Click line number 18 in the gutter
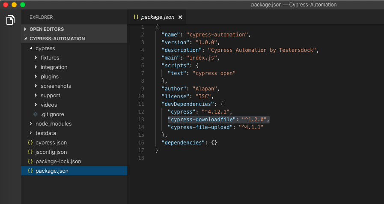 [x=141, y=158]
